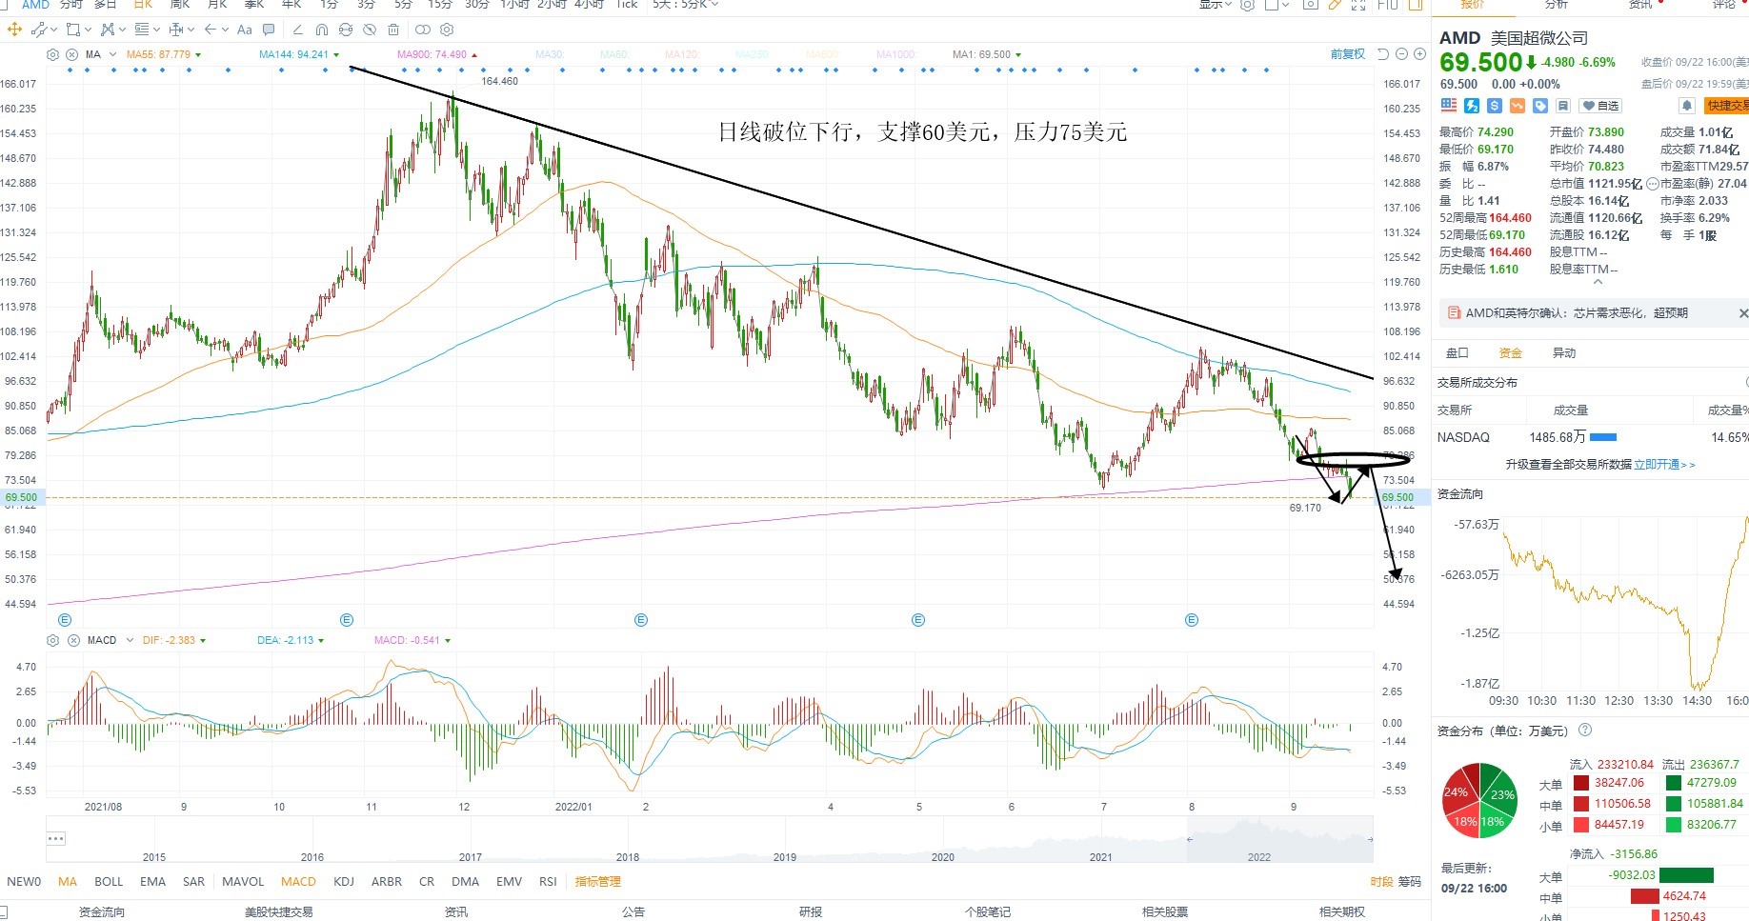Open the 资讯 news tab
1749x921 pixels.
pyautogui.click(x=1640, y=4)
